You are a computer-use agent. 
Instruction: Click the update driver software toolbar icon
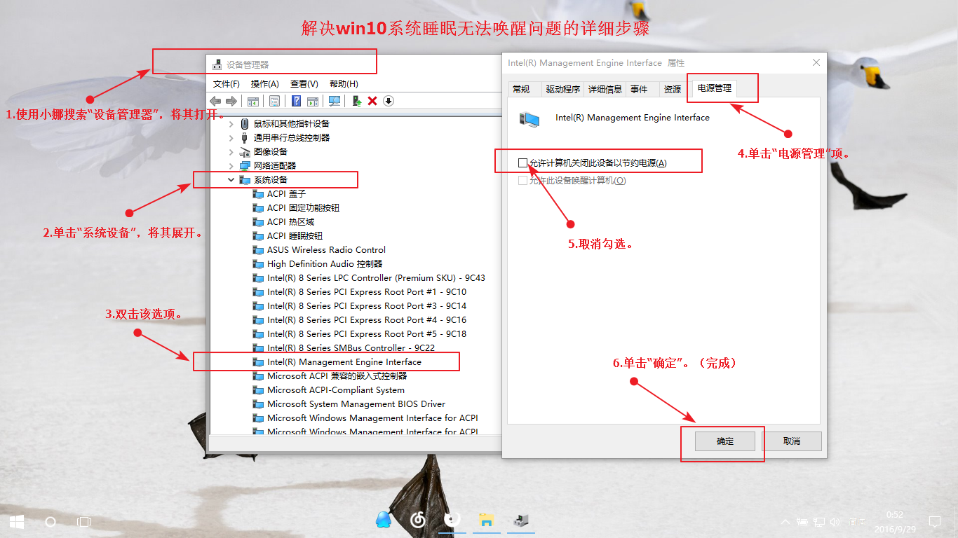357,101
